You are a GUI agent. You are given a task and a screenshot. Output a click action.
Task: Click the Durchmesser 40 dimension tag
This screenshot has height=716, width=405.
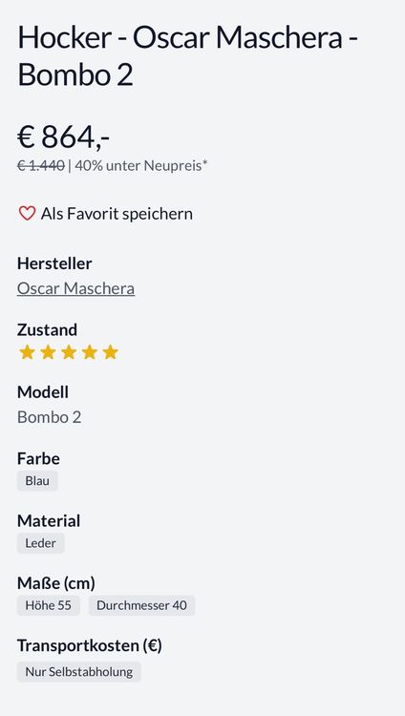coord(141,605)
